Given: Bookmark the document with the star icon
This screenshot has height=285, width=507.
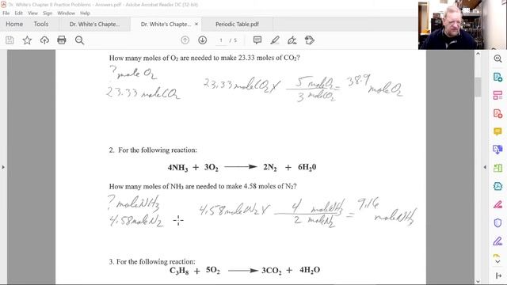Looking at the screenshot, I should [27, 40].
